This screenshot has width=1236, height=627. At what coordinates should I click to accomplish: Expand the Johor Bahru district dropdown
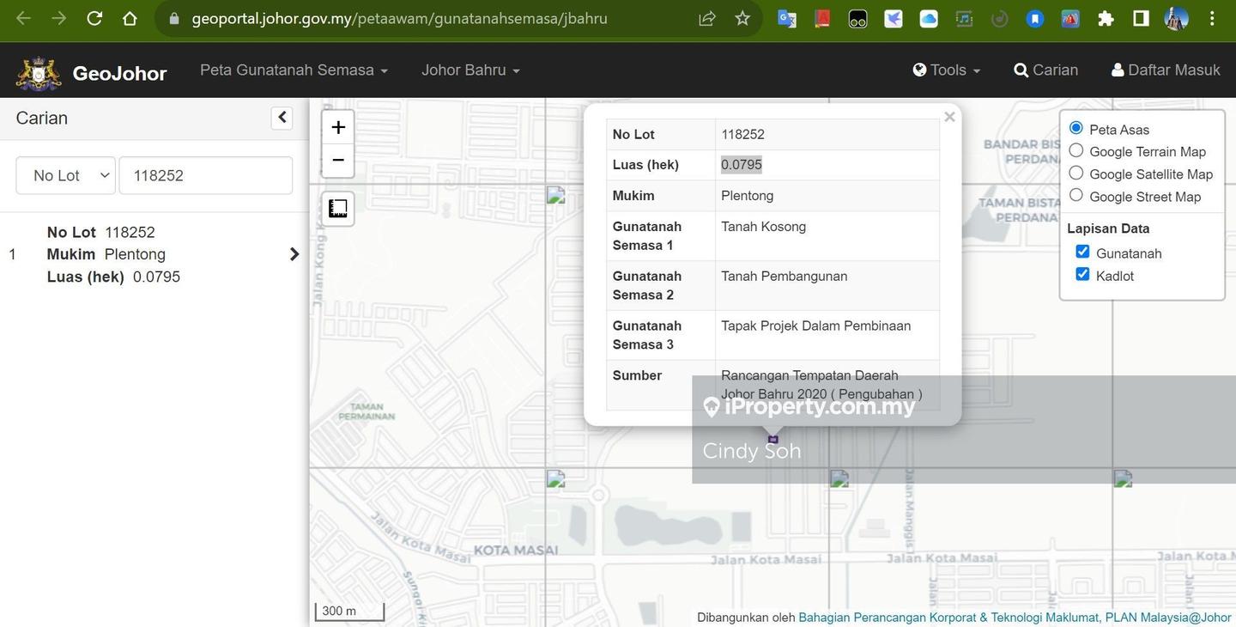pos(470,70)
